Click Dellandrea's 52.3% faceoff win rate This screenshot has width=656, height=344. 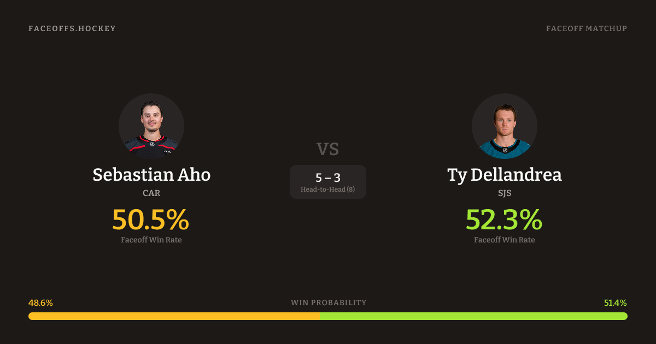504,220
